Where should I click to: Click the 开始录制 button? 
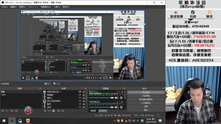pos(146,96)
